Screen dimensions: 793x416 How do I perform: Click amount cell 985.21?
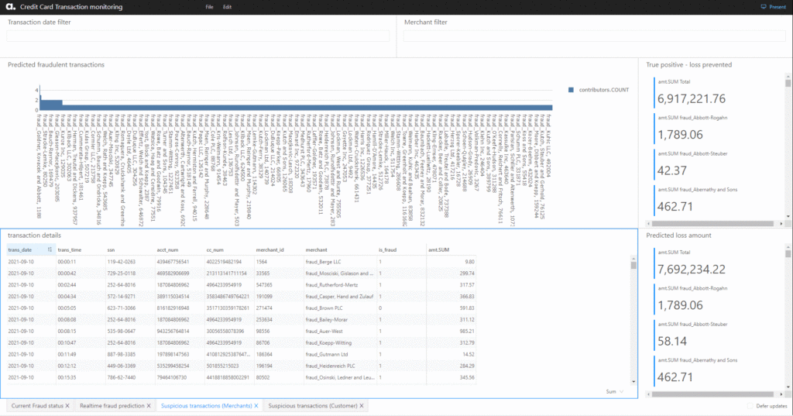tap(467, 332)
